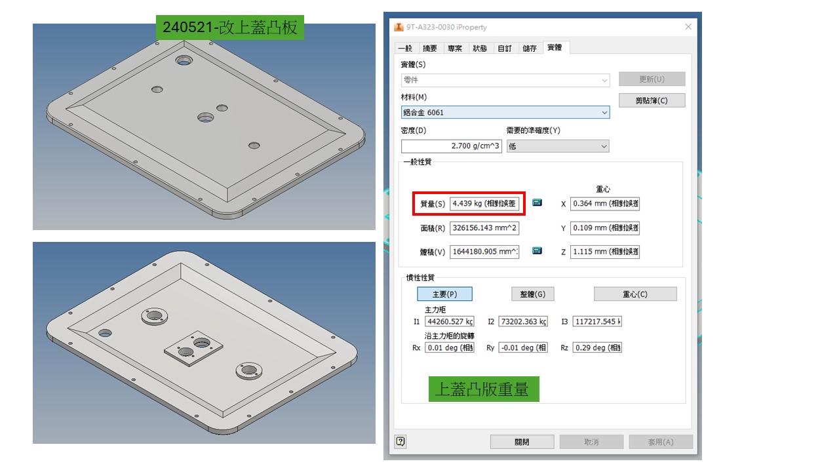The width and height of the screenshot is (839, 472).
Task: Open the 實體 零件 dropdown
Action: tap(505, 80)
